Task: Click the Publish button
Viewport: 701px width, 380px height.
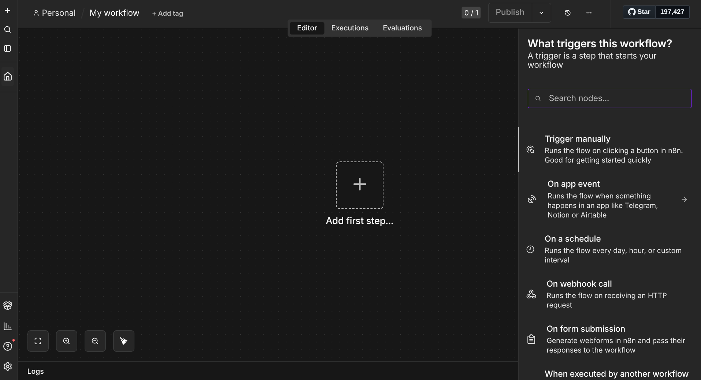Action: coord(510,12)
